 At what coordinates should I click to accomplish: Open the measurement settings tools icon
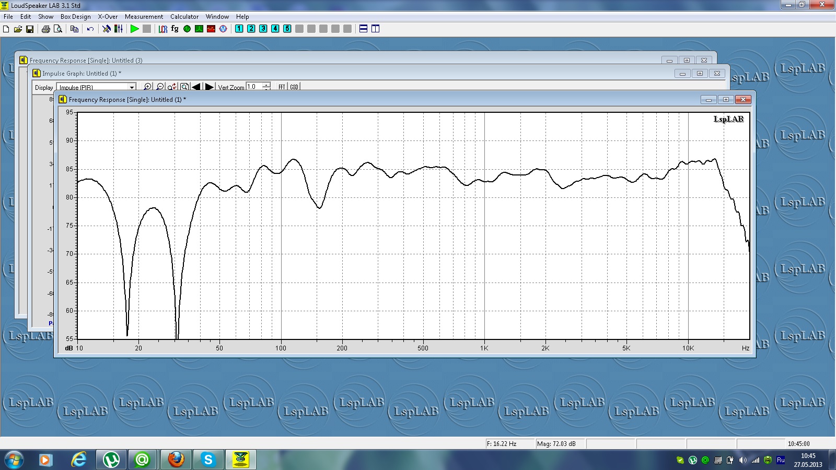(x=107, y=29)
